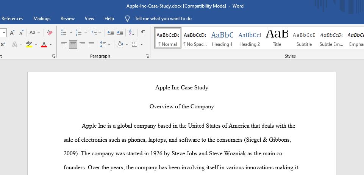Apply superscript formatting
Viewport: 364px width, 175px height.
coord(3,44)
